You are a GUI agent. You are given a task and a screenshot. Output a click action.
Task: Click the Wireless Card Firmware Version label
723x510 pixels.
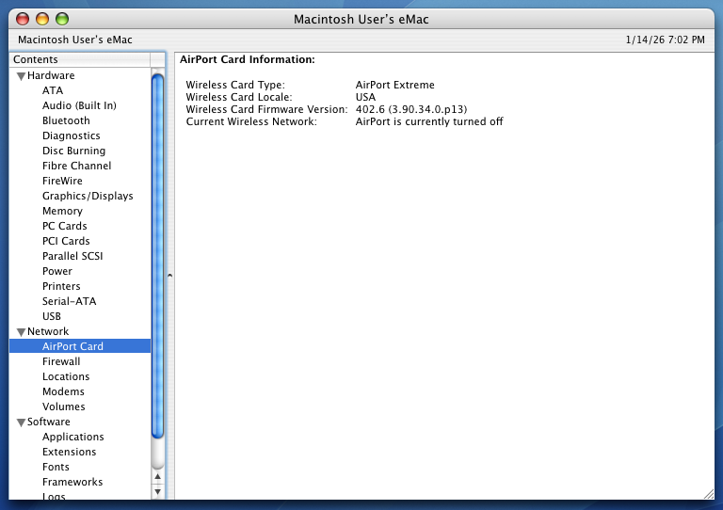click(266, 109)
